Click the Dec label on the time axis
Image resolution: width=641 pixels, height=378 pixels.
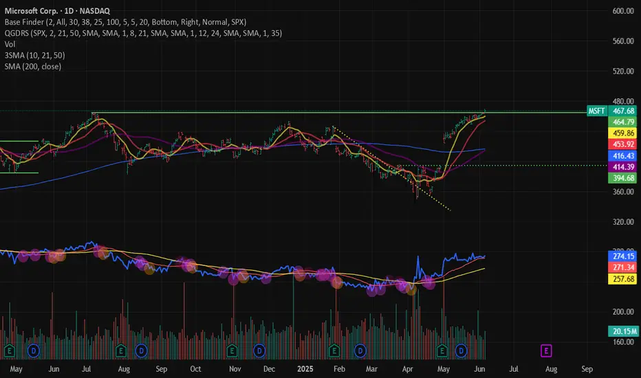pyautogui.click(x=269, y=369)
